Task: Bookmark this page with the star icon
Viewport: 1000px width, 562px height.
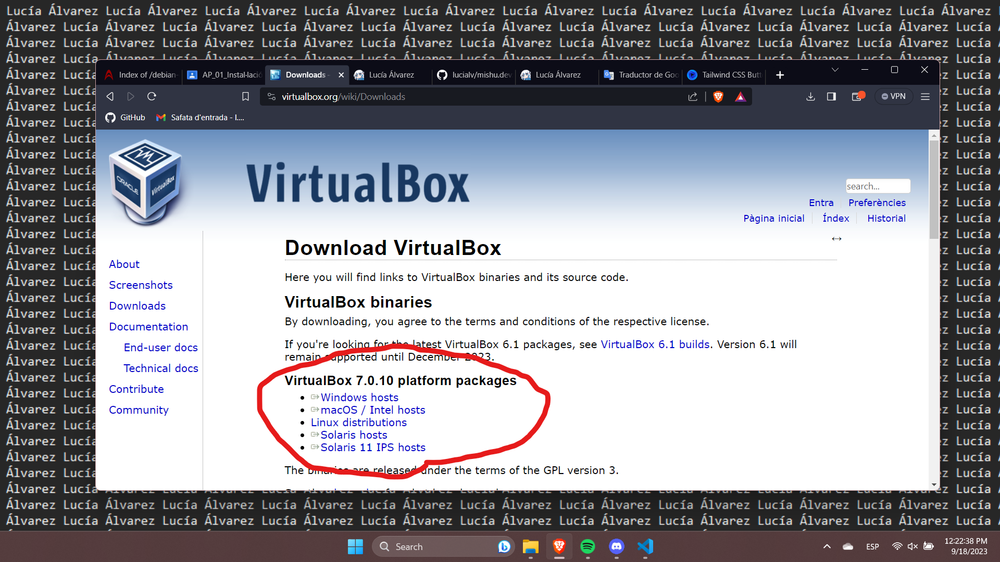Action: click(245, 96)
